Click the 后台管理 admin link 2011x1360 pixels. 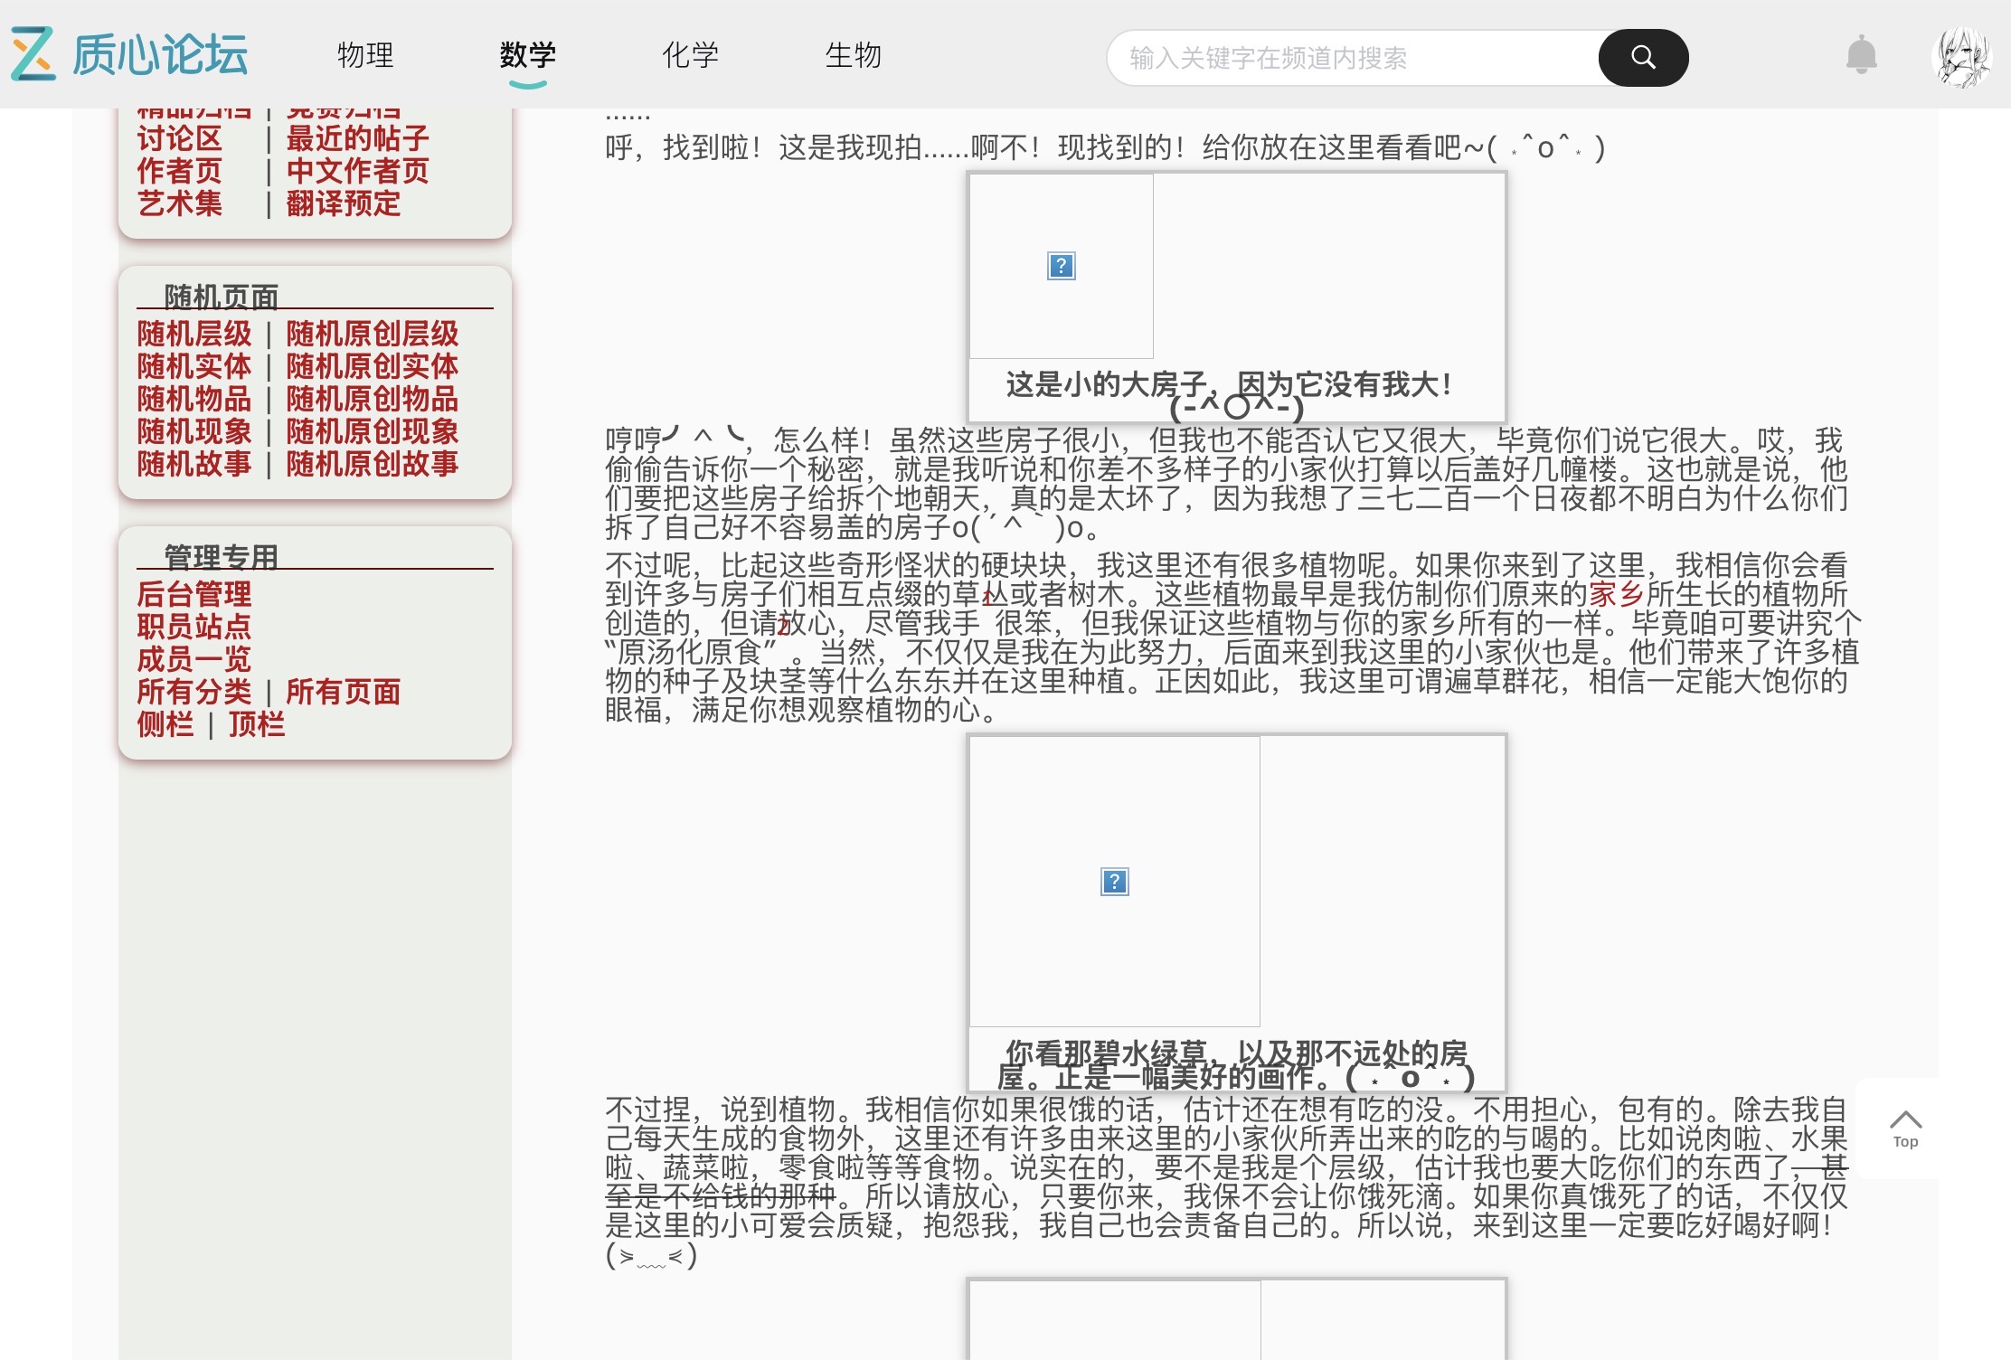click(x=194, y=594)
